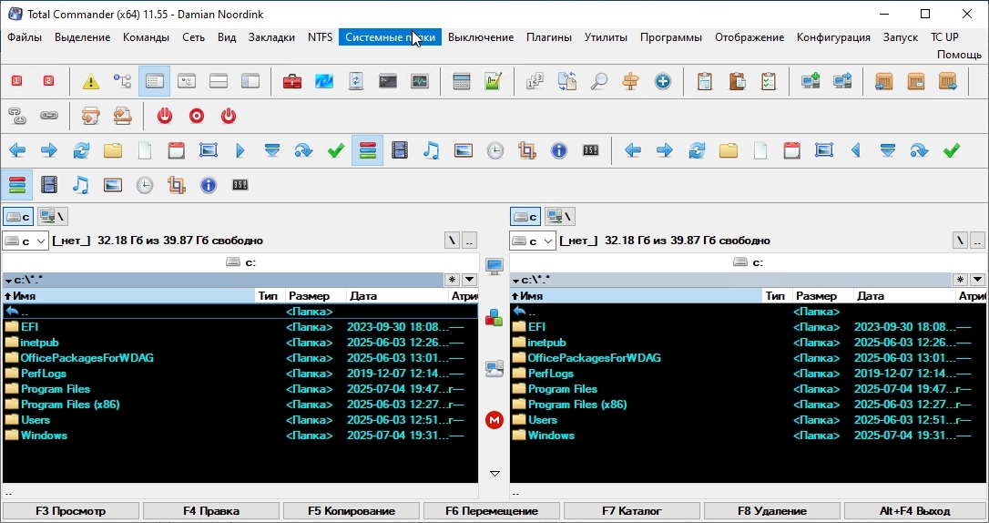The width and height of the screenshot is (989, 523).
Task: Toggle the vertical split panel icon
Action: click(250, 81)
